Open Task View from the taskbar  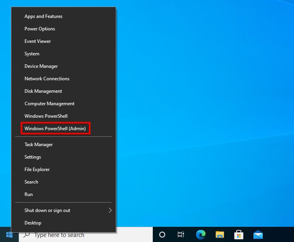tap(181, 235)
